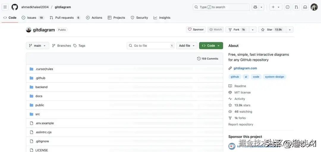The image size is (321, 152).
Task: Click the backend folder icon
Action: tap(31, 87)
